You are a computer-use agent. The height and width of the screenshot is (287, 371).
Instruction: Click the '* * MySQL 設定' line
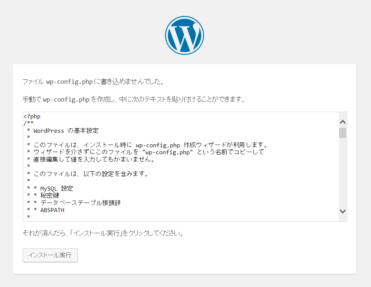pos(50,189)
